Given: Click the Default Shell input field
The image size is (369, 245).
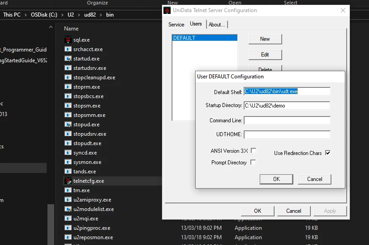Looking at the screenshot, I should click(287, 91).
